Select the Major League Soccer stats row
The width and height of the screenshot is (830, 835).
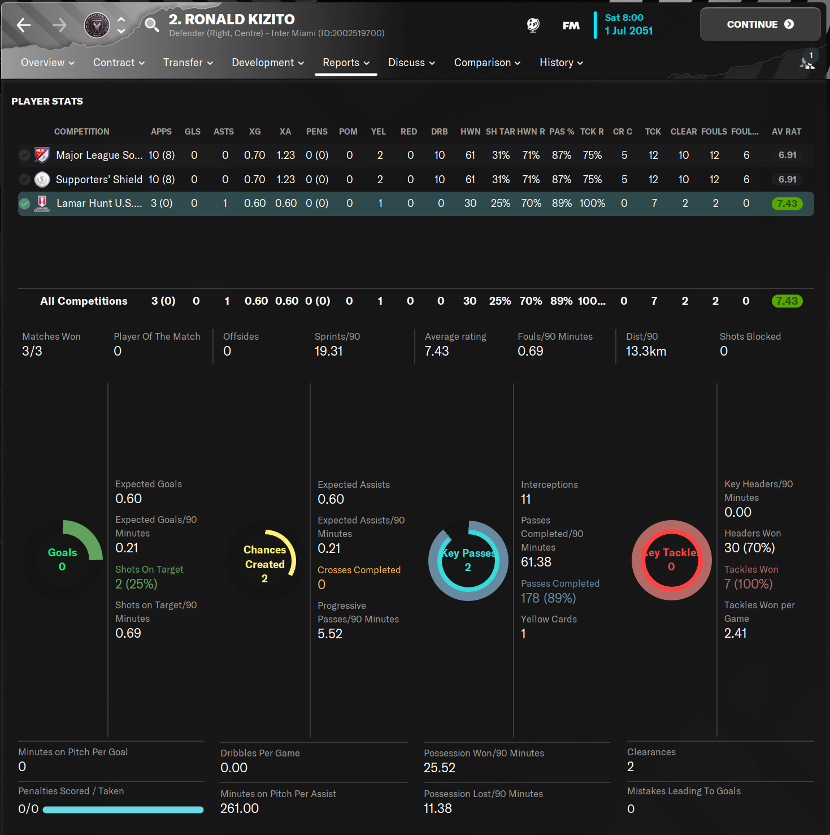[x=416, y=155]
